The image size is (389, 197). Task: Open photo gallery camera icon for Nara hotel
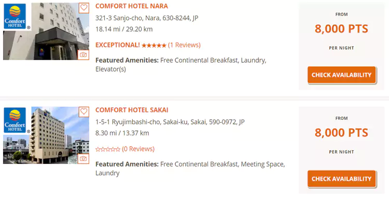[84, 55]
